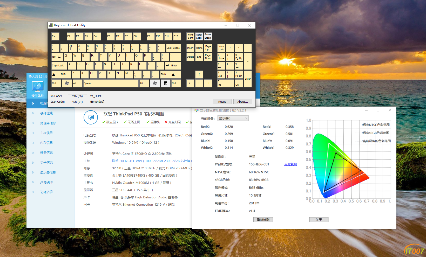Open 功耗估算 in the sidebar
This screenshot has height=257, width=426.
[x=46, y=192]
